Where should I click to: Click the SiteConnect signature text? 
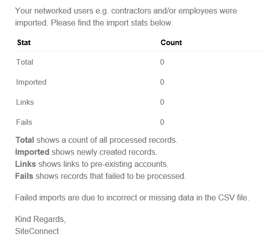click(x=37, y=231)
